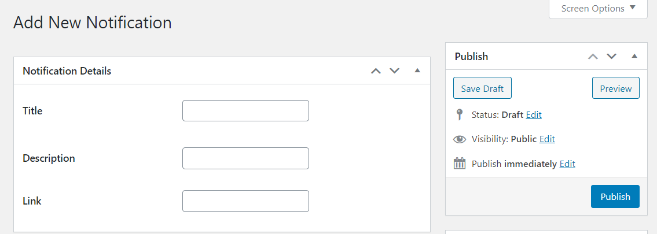This screenshot has height=234, width=657.
Task: Click the Link input field
Action: point(245,201)
